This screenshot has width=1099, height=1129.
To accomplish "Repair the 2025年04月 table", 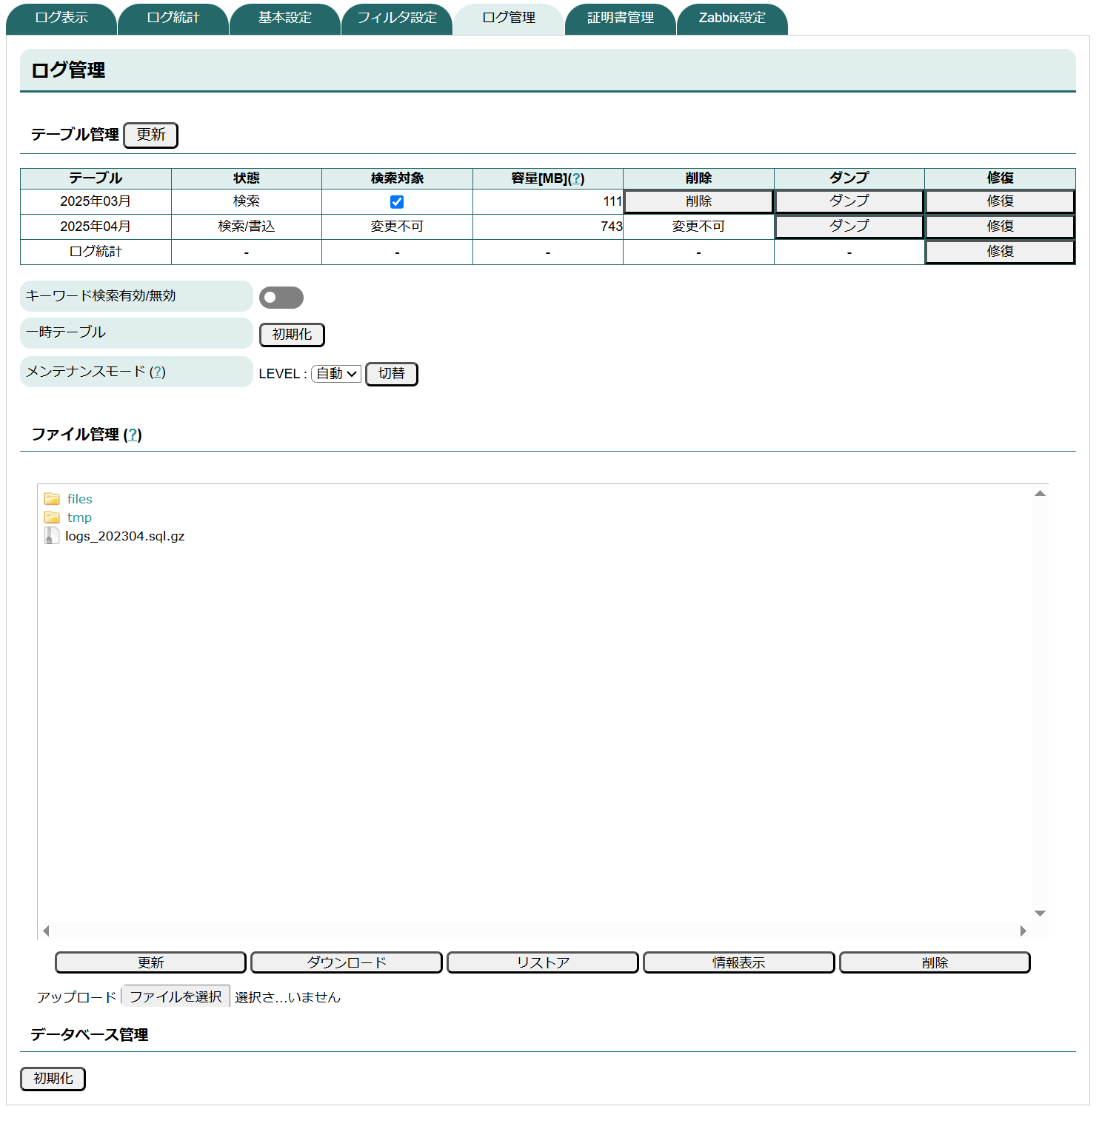I will [1001, 227].
